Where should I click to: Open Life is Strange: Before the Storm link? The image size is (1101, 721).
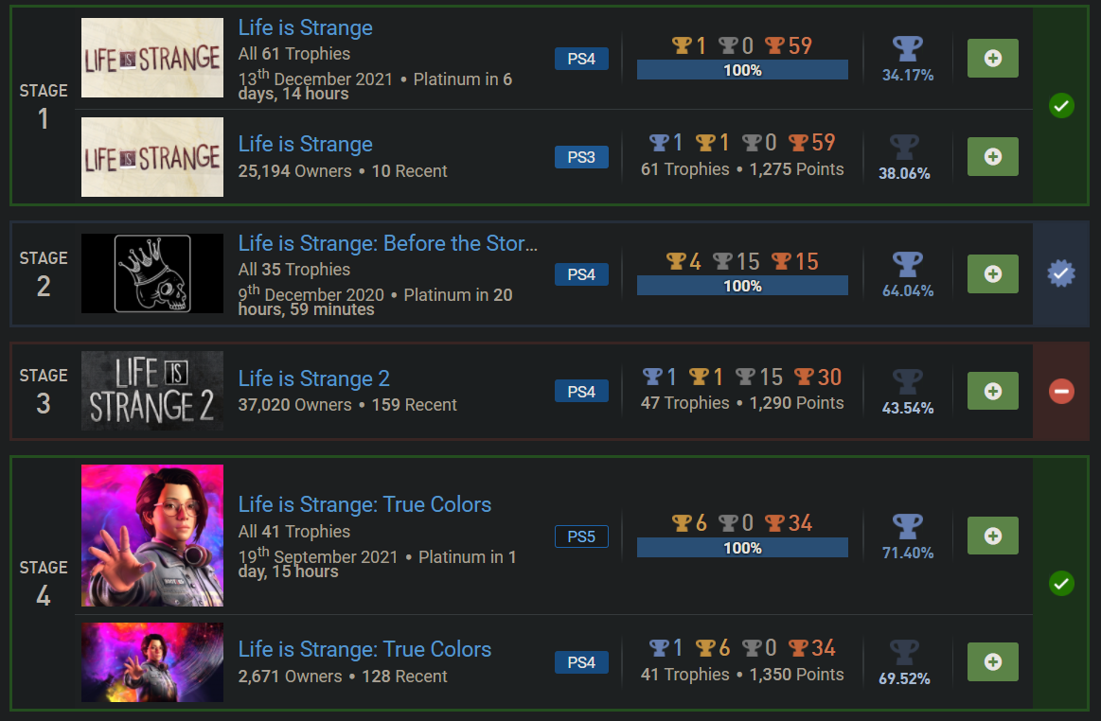[388, 243]
